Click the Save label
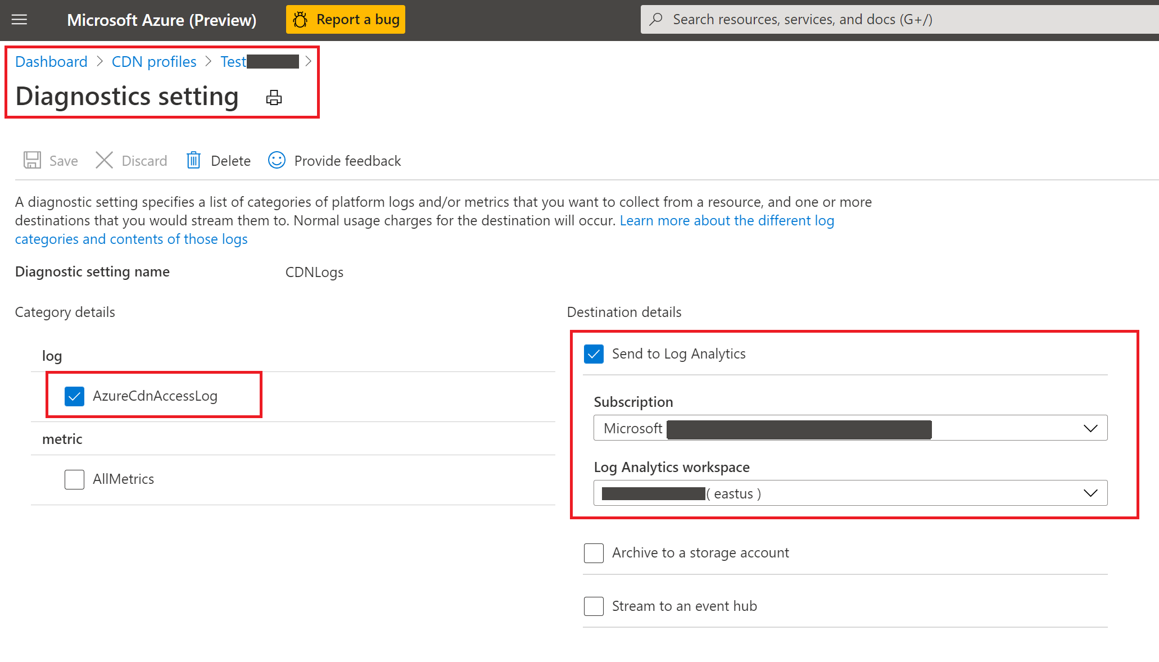Image resolution: width=1159 pixels, height=662 pixels. (64, 161)
